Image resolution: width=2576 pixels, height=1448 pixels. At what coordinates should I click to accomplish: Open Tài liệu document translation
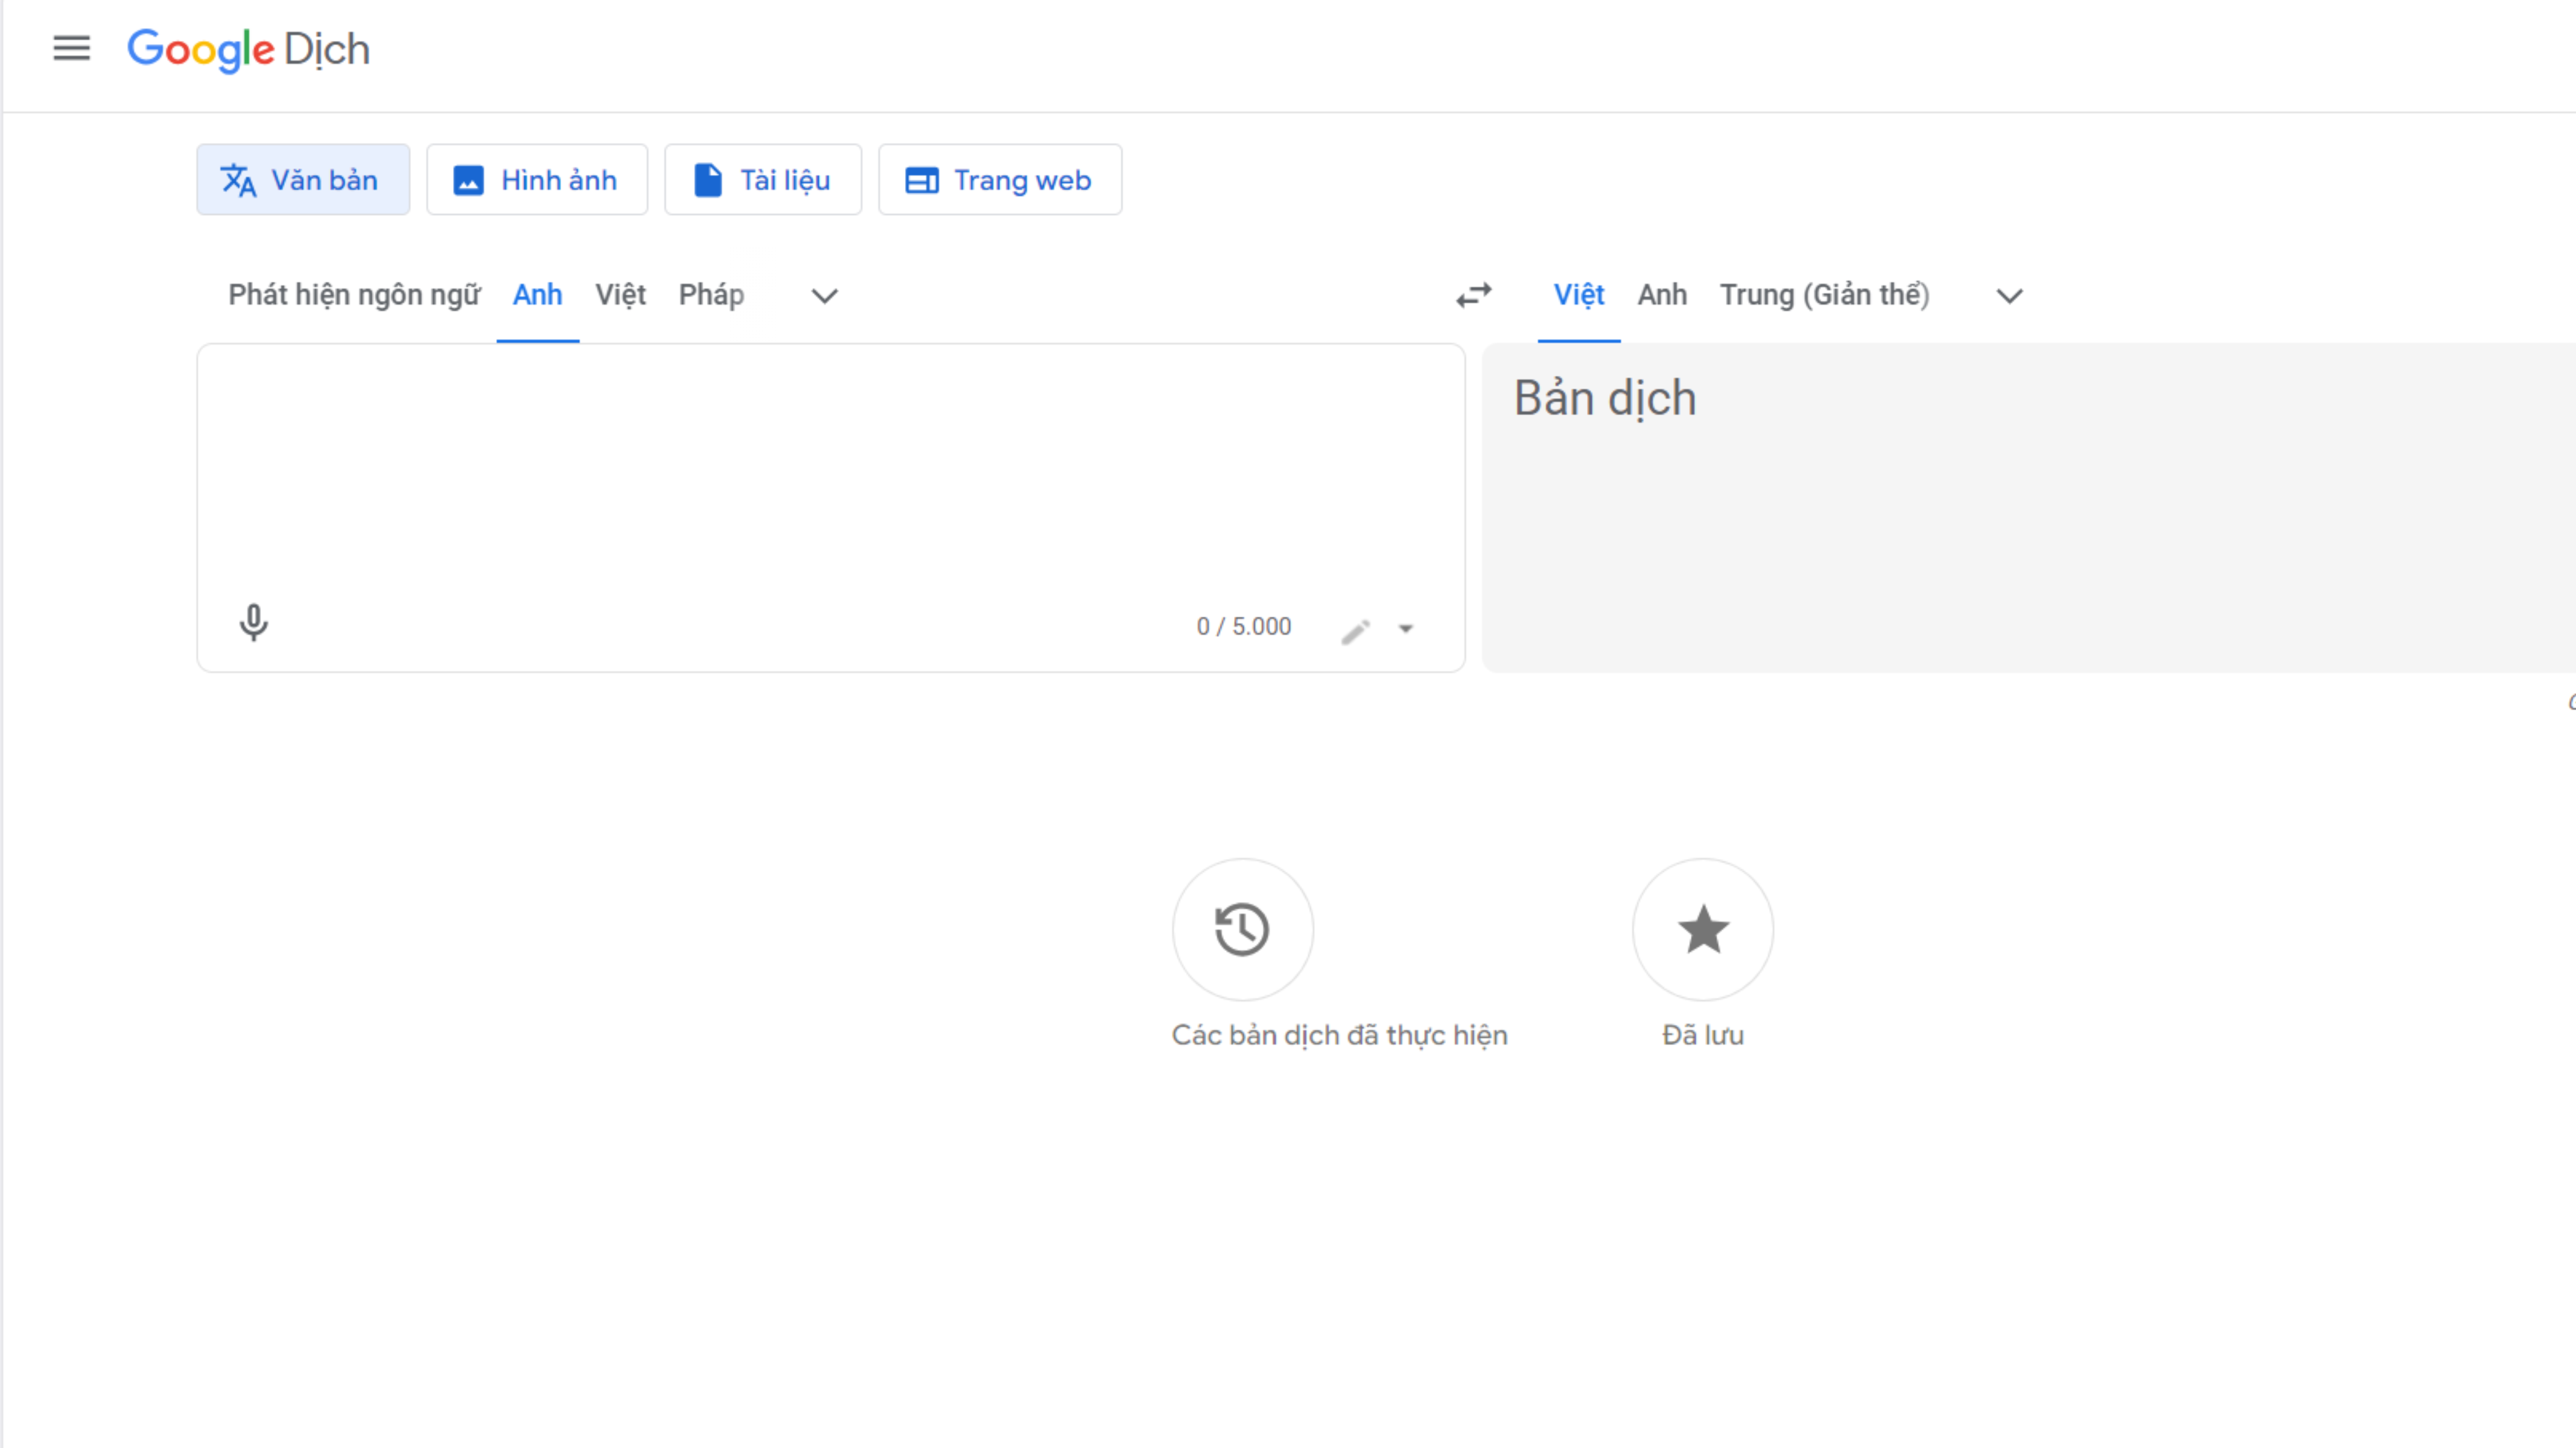pos(763,180)
